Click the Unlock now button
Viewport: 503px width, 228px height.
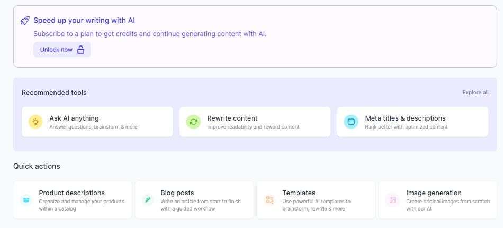point(62,50)
